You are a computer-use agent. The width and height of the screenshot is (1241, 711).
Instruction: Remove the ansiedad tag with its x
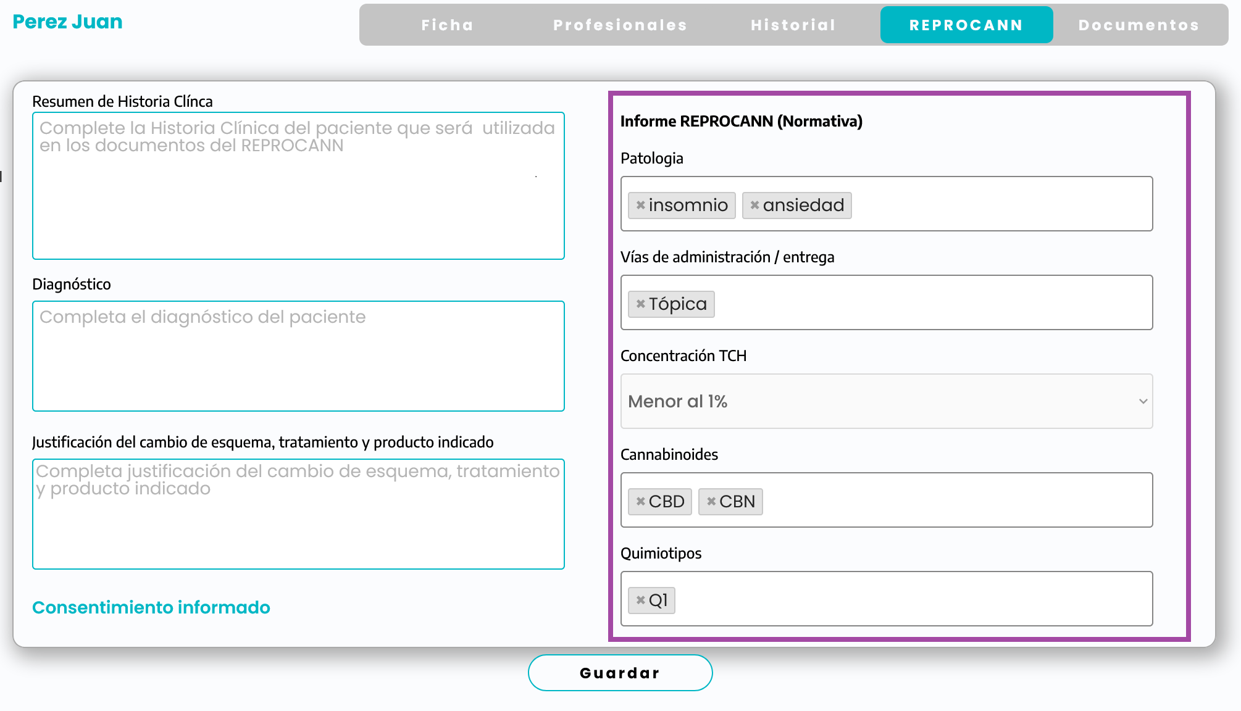coord(754,205)
